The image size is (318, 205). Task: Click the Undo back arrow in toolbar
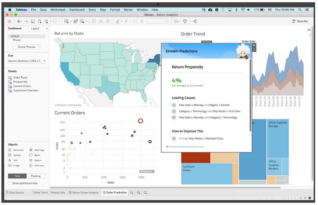coord(19,21)
